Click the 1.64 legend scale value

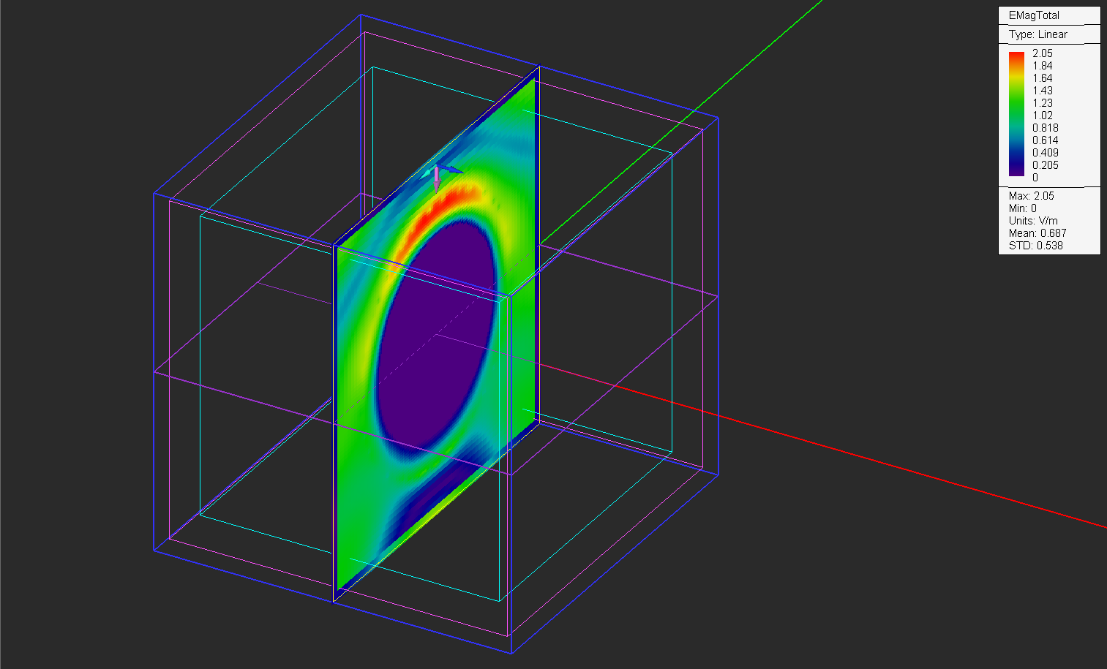tap(1042, 78)
